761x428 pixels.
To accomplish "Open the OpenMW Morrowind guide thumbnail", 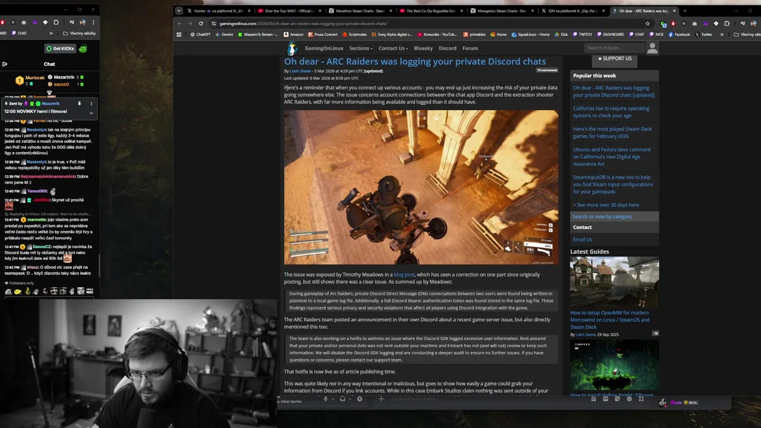I will [615, 282].
